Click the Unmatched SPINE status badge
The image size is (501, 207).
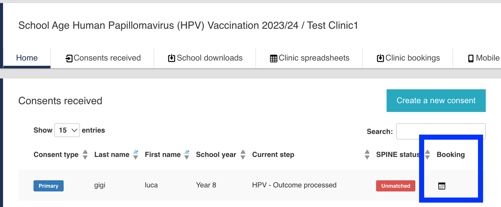tap(395, 186)
